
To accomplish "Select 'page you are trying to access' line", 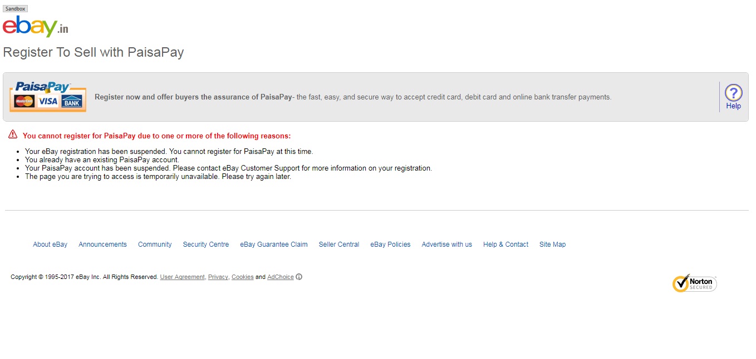I will (x=158, y=177).
